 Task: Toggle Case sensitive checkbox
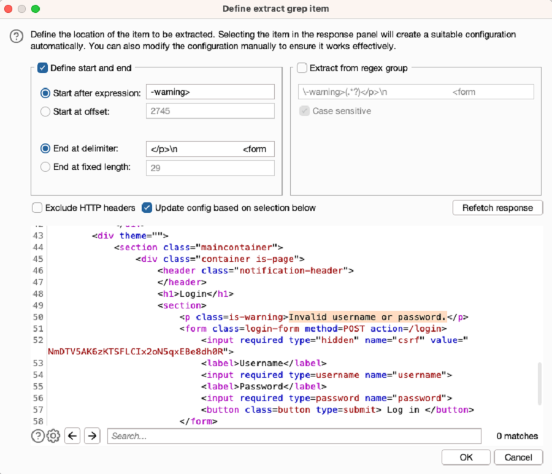(x=304, y=111)
